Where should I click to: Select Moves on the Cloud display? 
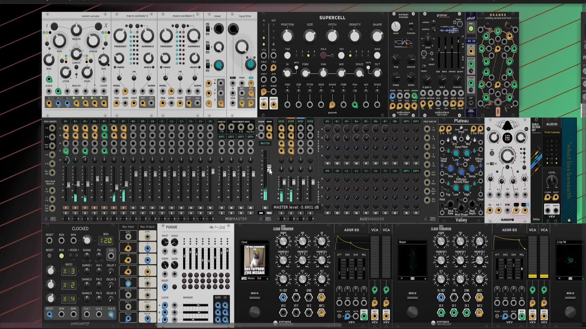point(251,278)
